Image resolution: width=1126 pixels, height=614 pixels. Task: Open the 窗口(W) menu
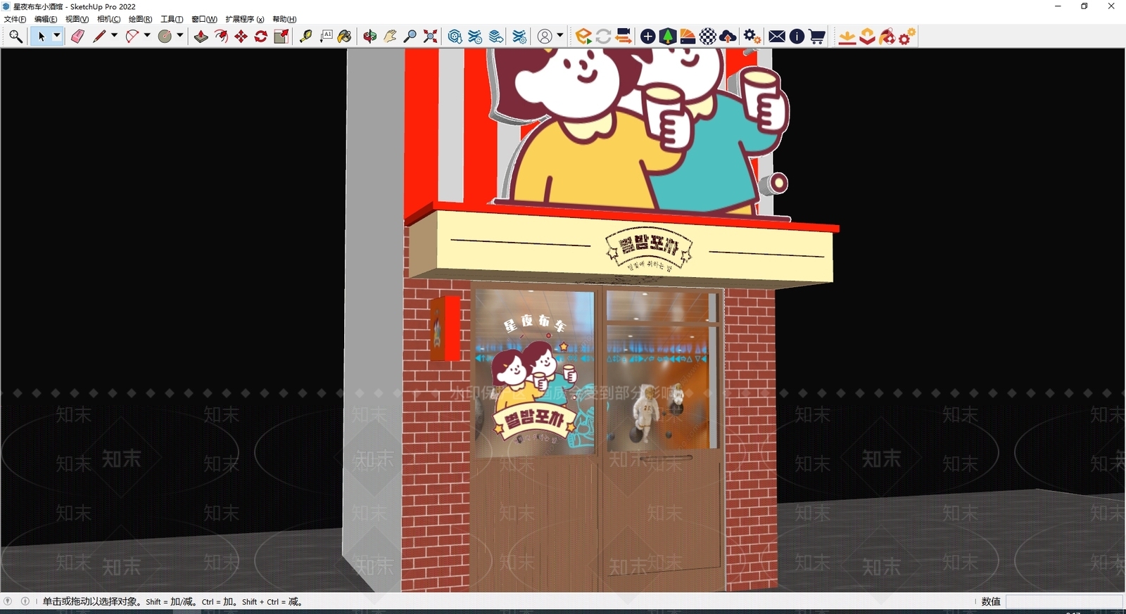(x=204, y=19)
